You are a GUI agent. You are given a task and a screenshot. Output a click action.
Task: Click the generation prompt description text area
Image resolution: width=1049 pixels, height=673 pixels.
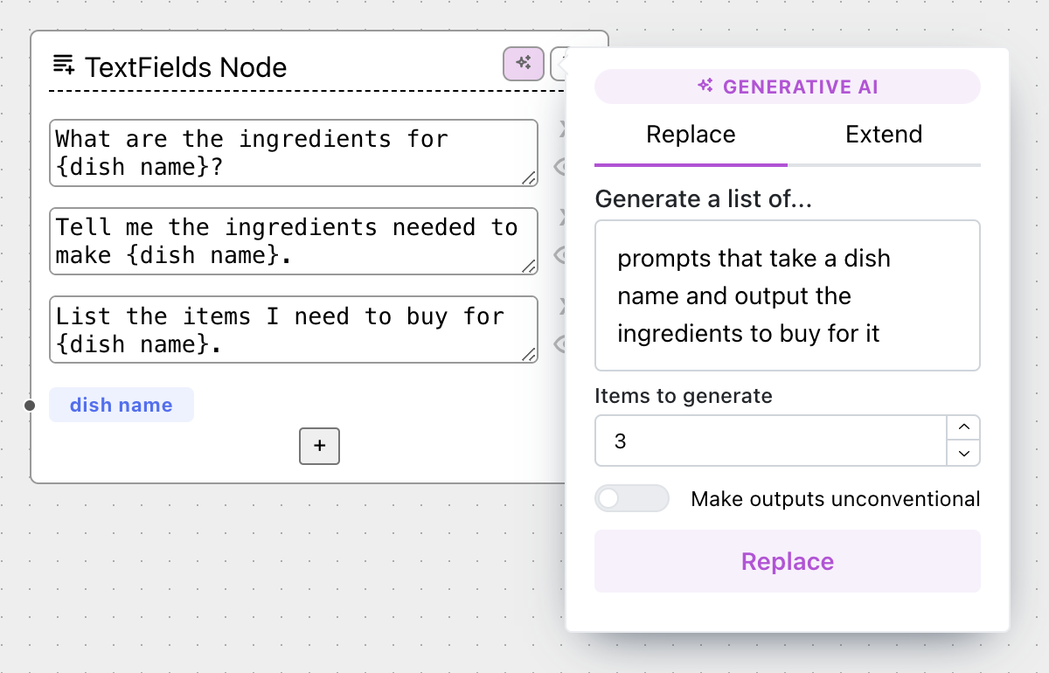(x=787, y=295)
